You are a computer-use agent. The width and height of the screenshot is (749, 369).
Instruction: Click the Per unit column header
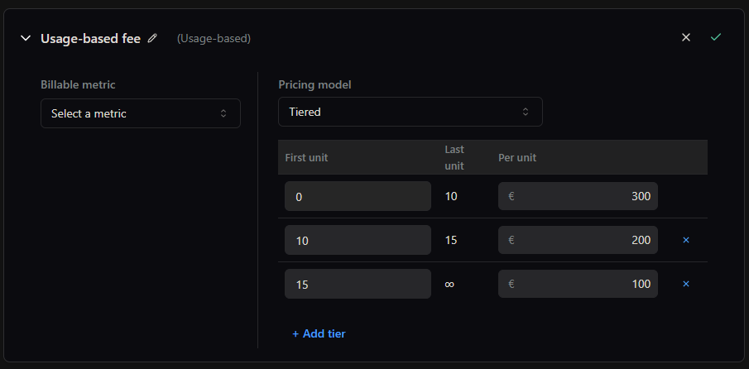(x=517, y=157)
